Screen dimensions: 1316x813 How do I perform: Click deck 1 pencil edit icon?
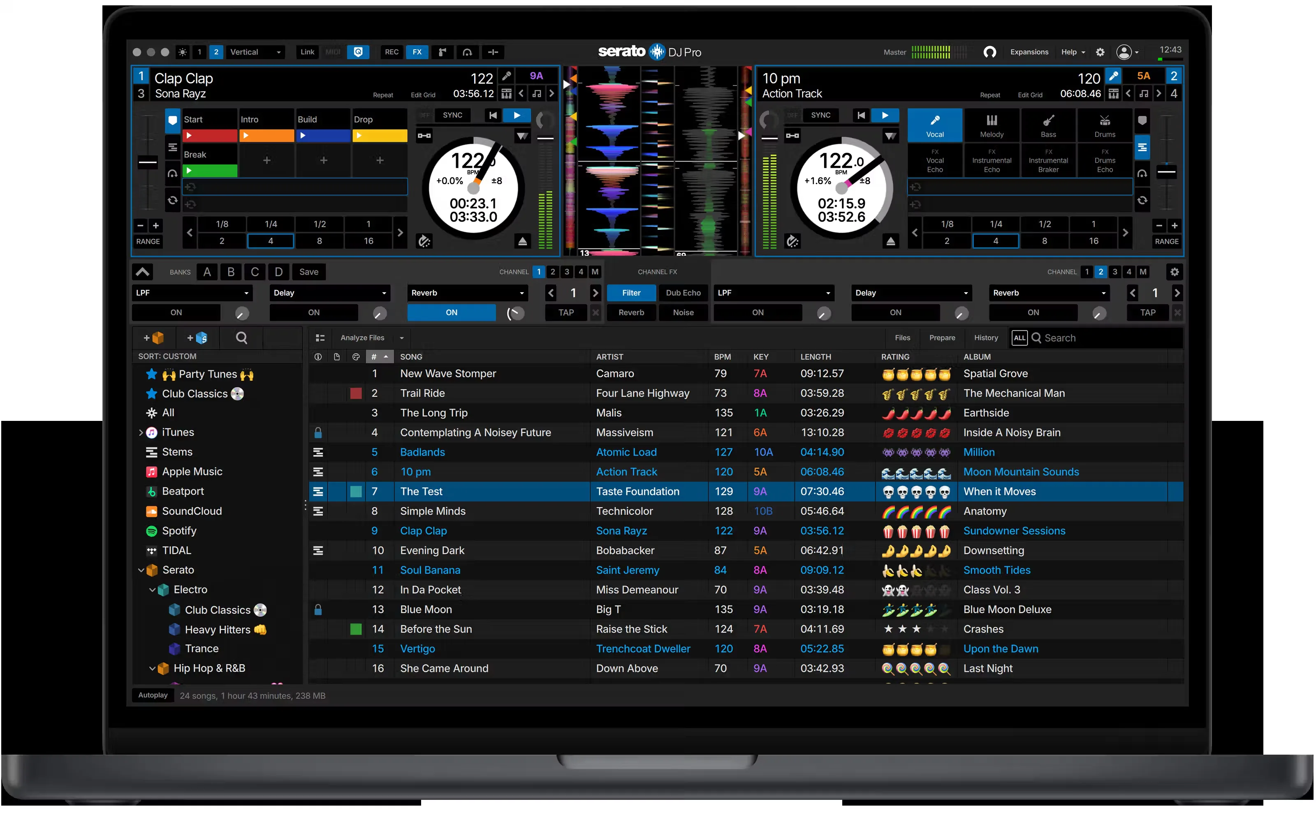506,76
